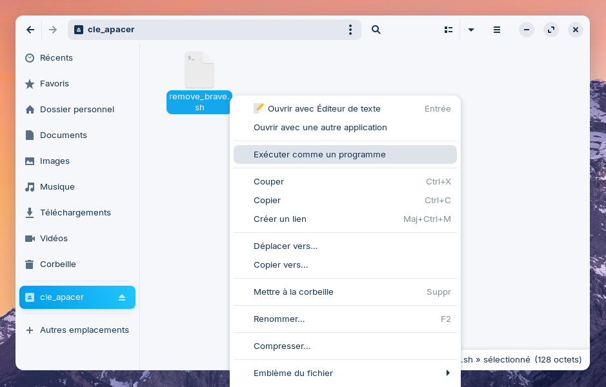Click the music note icon beside Musique

(x=30, y=187)
